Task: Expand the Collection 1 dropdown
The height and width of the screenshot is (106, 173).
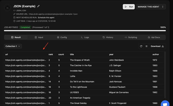Action: (13, 46)
